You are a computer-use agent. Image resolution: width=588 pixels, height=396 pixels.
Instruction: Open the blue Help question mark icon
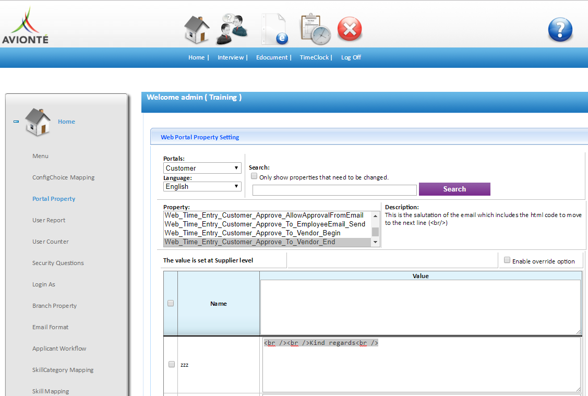(x=560, y=29)
